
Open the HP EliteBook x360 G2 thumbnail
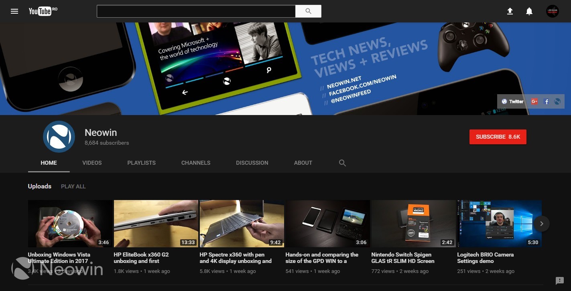point(156,224)
